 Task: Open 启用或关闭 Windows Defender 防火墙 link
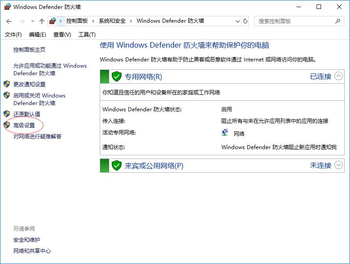[x=39, y=99]
